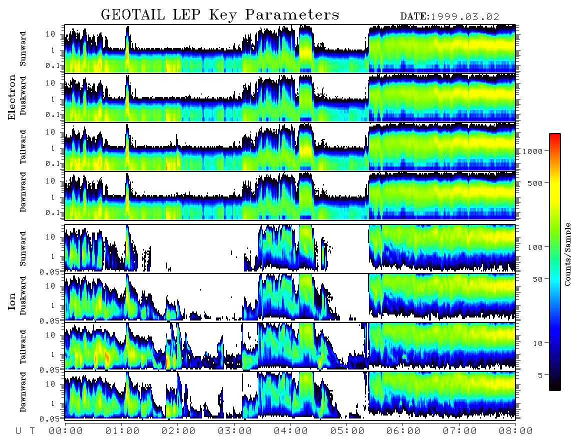Click inside the Ion Sunward spectrogram panel
This screenshot has height=440, width=571.
(290, 248)
